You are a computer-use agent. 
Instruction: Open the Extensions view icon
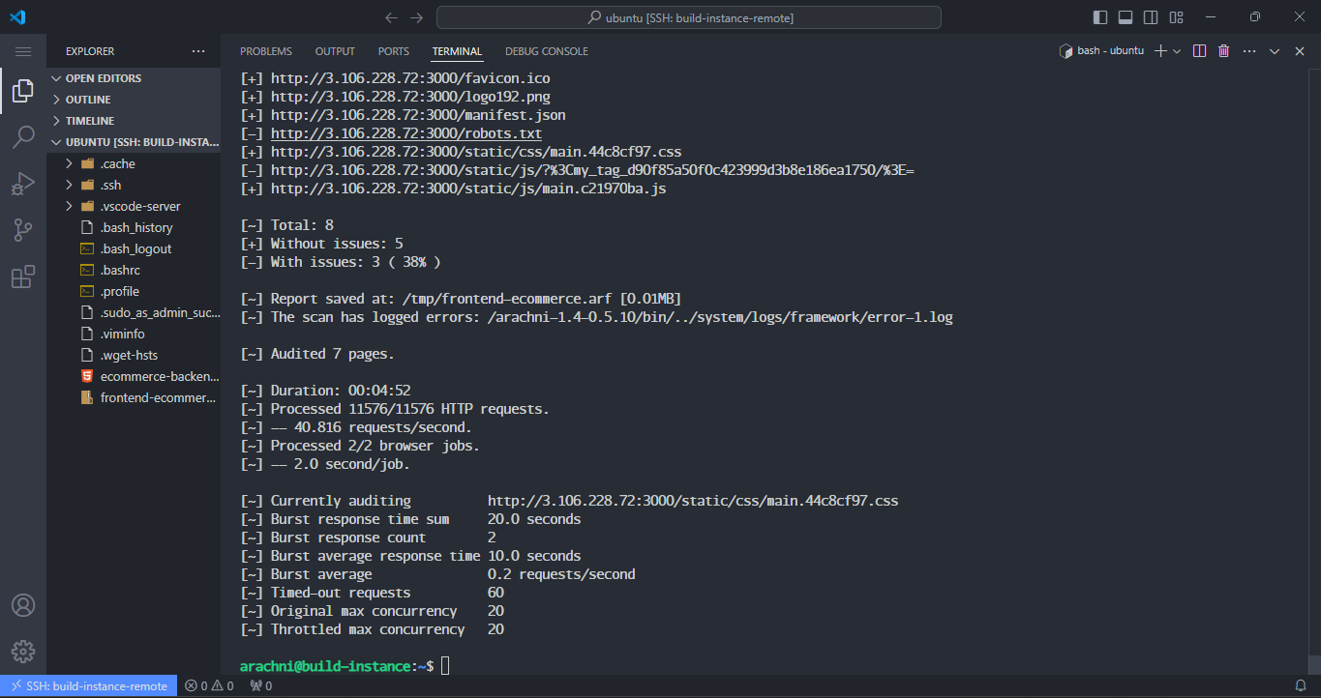[x=23, y=277]
